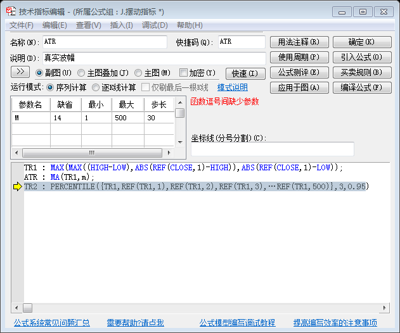Select maximum value cell 500

[128, 118]
